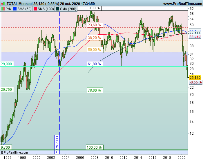This screenshot has height=160, width=203.
Task: Click the 2020 label on time axis
Action: point(182,158)
